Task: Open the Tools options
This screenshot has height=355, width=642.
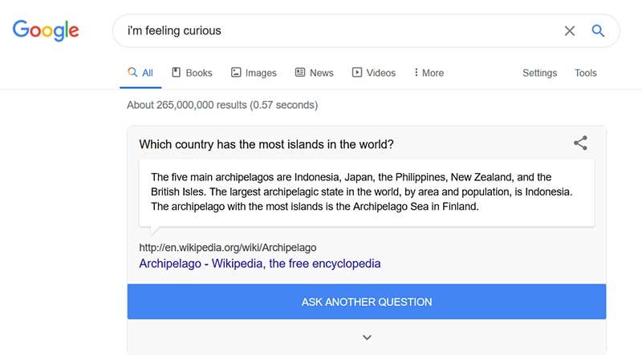Action: point(586,73)
